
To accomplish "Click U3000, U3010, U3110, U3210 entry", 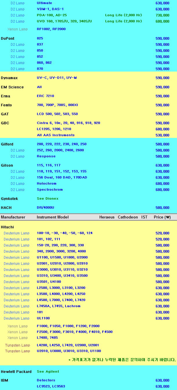I will 62,269.
